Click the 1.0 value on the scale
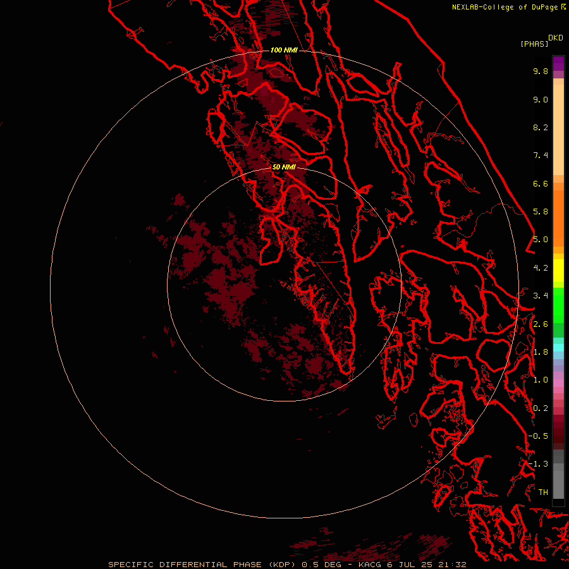The height and width of the screenshot is (569, 569). [541, 380]
